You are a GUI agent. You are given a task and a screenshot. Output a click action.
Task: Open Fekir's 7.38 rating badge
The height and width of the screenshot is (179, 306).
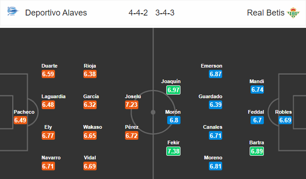click(173, 151)
